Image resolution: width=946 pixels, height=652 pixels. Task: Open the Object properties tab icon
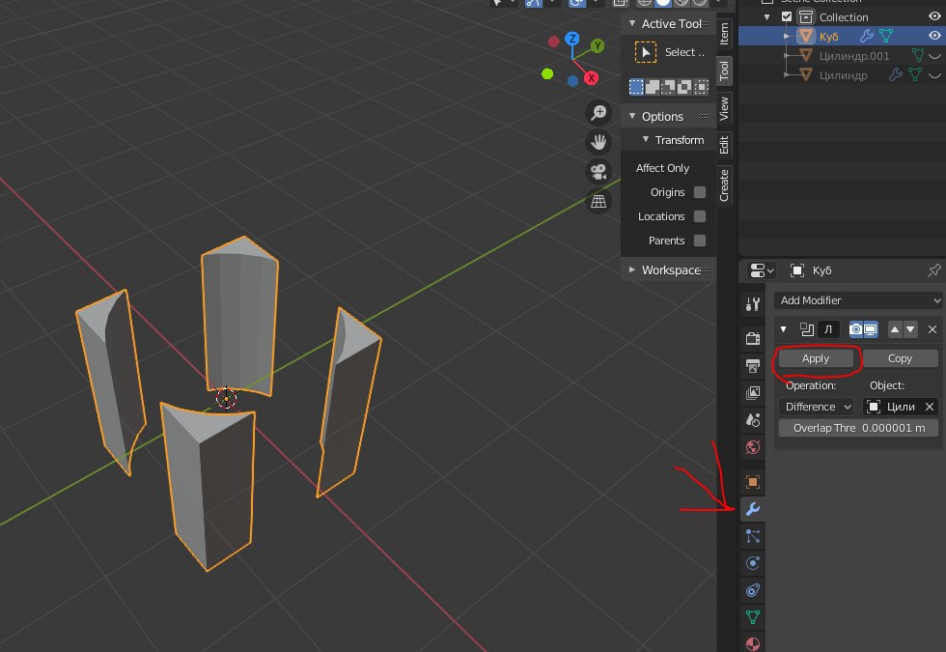[x=752, y=482]
